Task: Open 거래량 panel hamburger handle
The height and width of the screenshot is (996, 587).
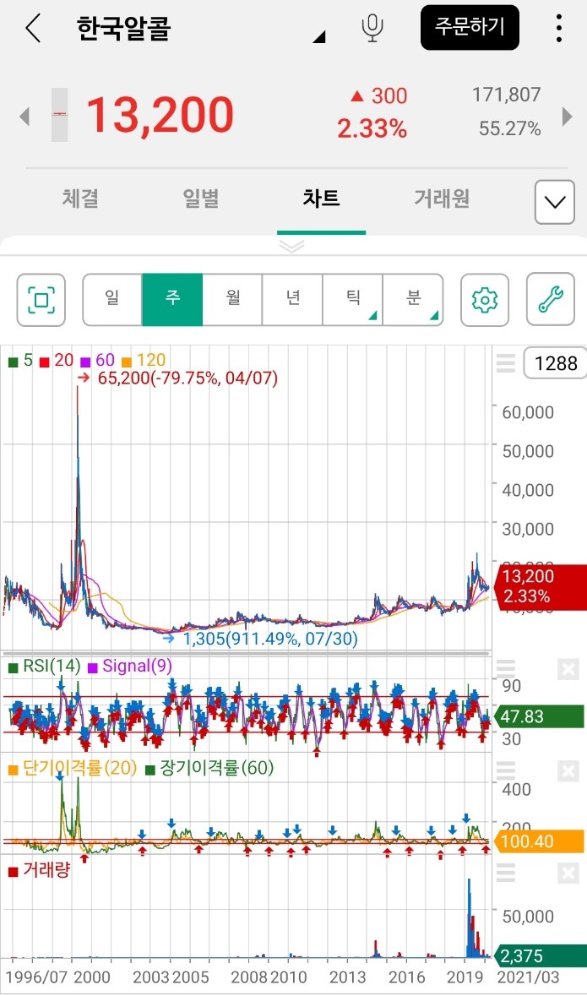Action: click(x=506, y=874)
